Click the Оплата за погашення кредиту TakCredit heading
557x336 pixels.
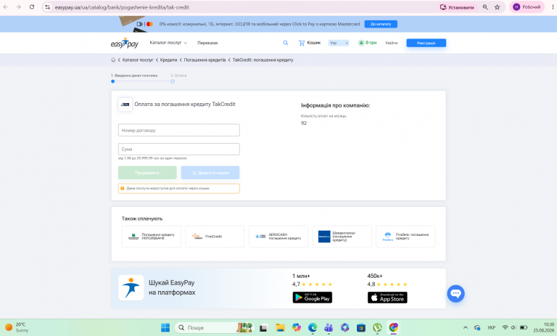185,105
